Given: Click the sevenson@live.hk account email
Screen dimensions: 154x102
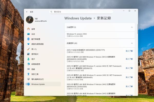Looking at the screenshot, I should 41,21.
